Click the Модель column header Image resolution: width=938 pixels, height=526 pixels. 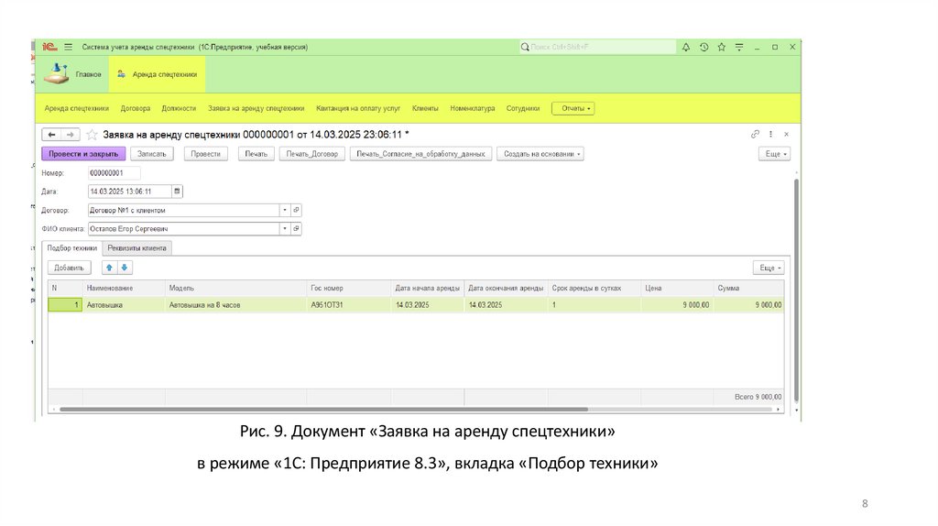235,288
